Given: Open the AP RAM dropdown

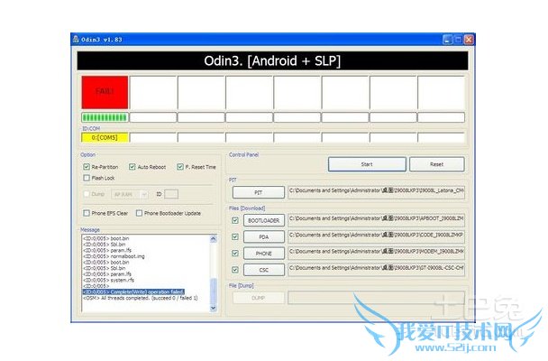Looking at the screenshot, I should pyautogui.click(x=130, y=194).
